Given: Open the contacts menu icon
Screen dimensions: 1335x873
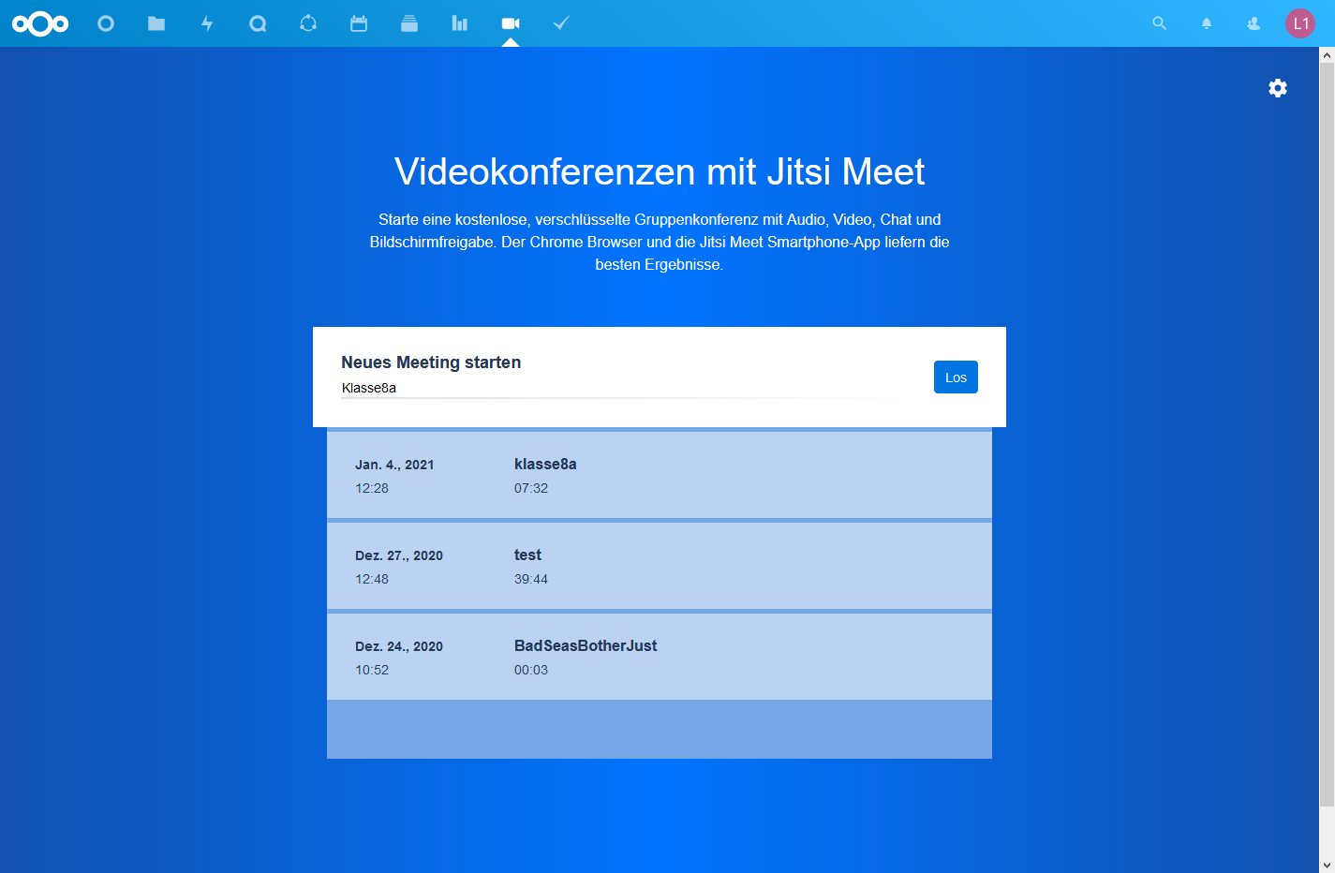Looking at the screenshot, I should 1253,23.
